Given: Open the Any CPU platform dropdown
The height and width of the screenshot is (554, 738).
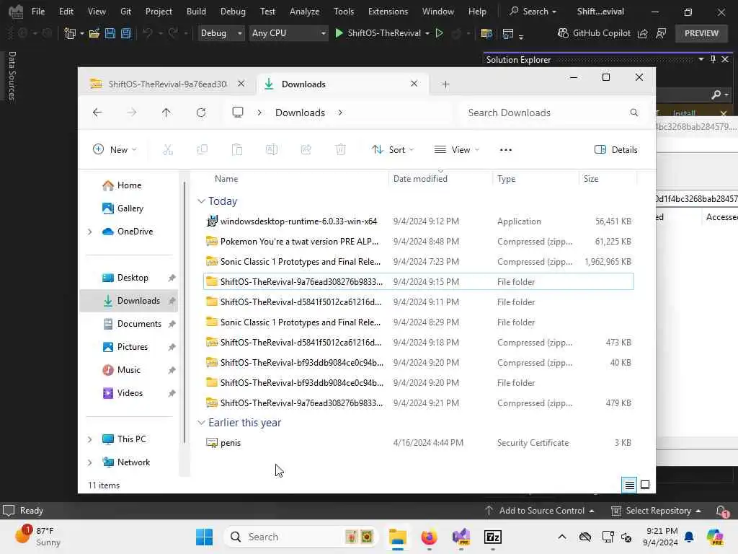Looking at the screenshot, I should (x=288, y=33).
